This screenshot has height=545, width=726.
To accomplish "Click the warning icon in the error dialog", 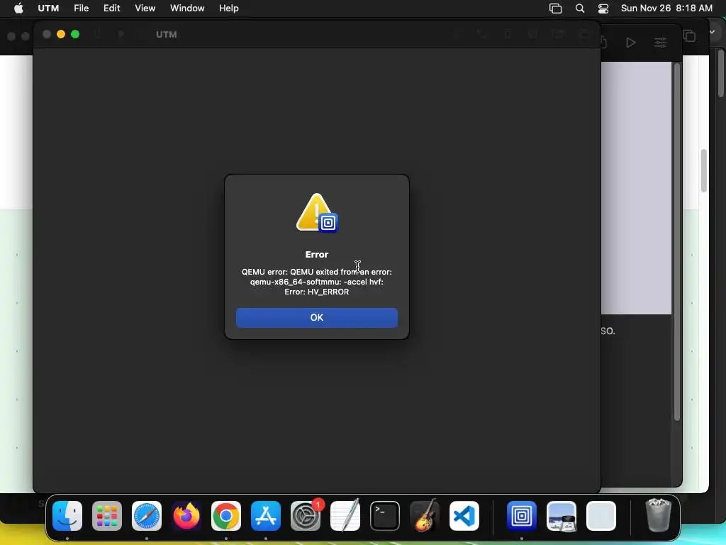I will pos(317,213).
